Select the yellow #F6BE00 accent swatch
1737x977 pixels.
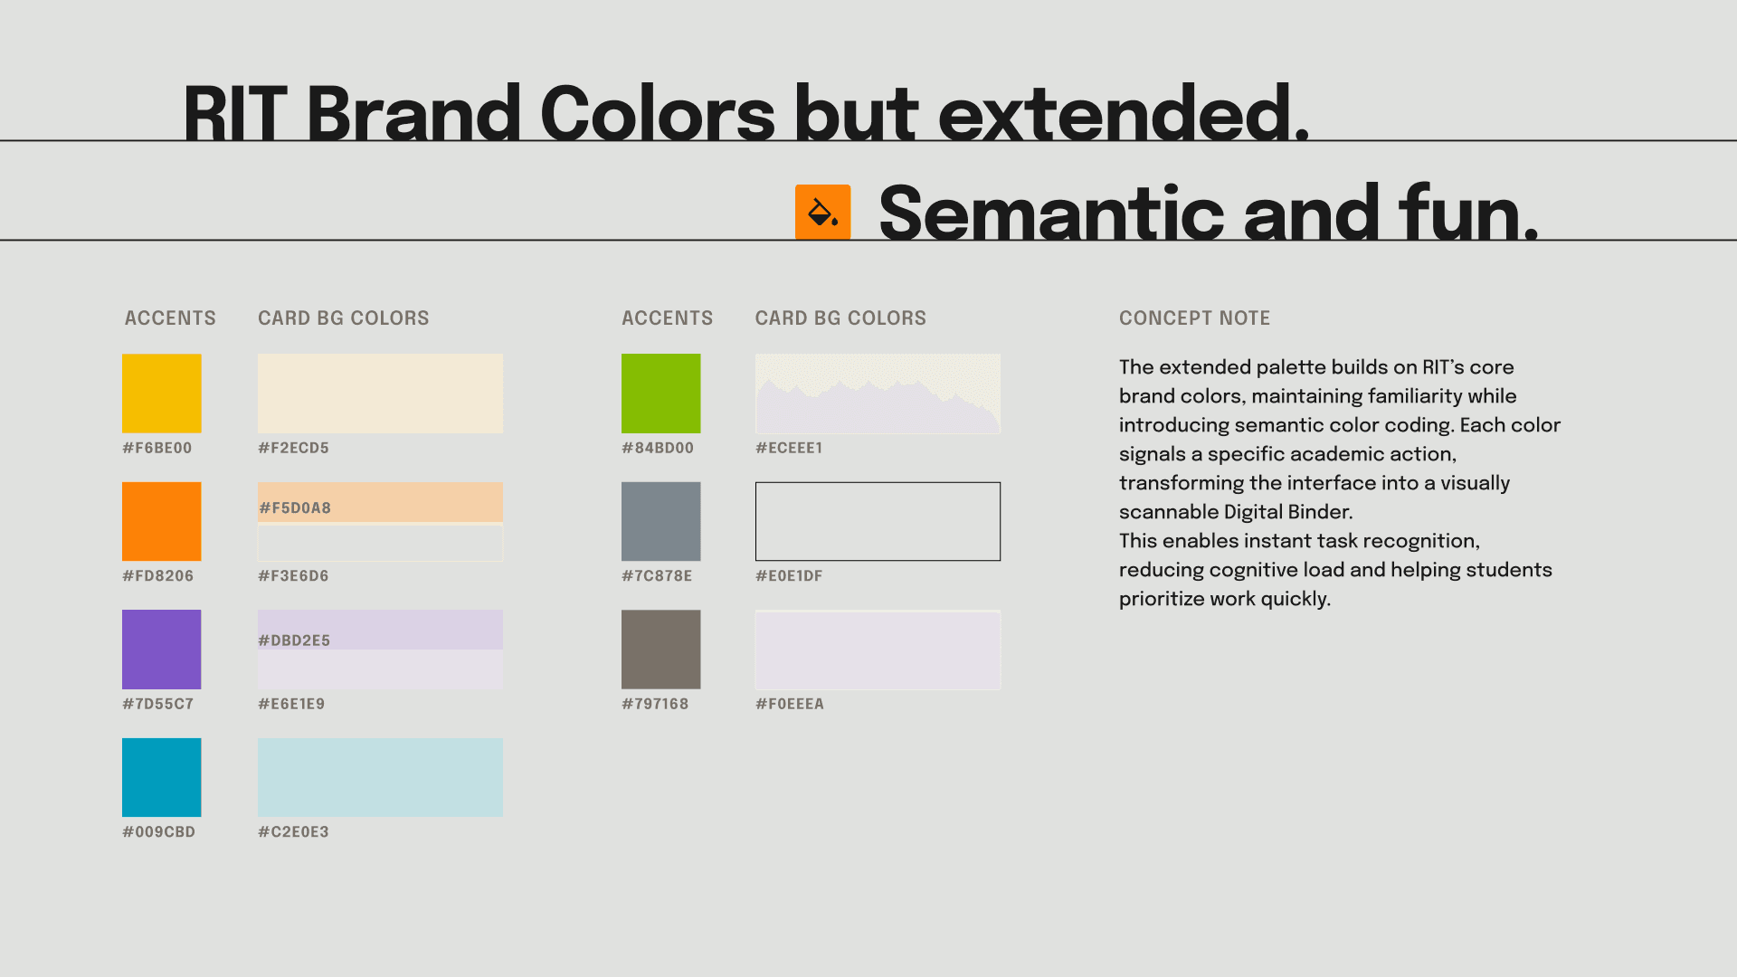pos(161,393)
